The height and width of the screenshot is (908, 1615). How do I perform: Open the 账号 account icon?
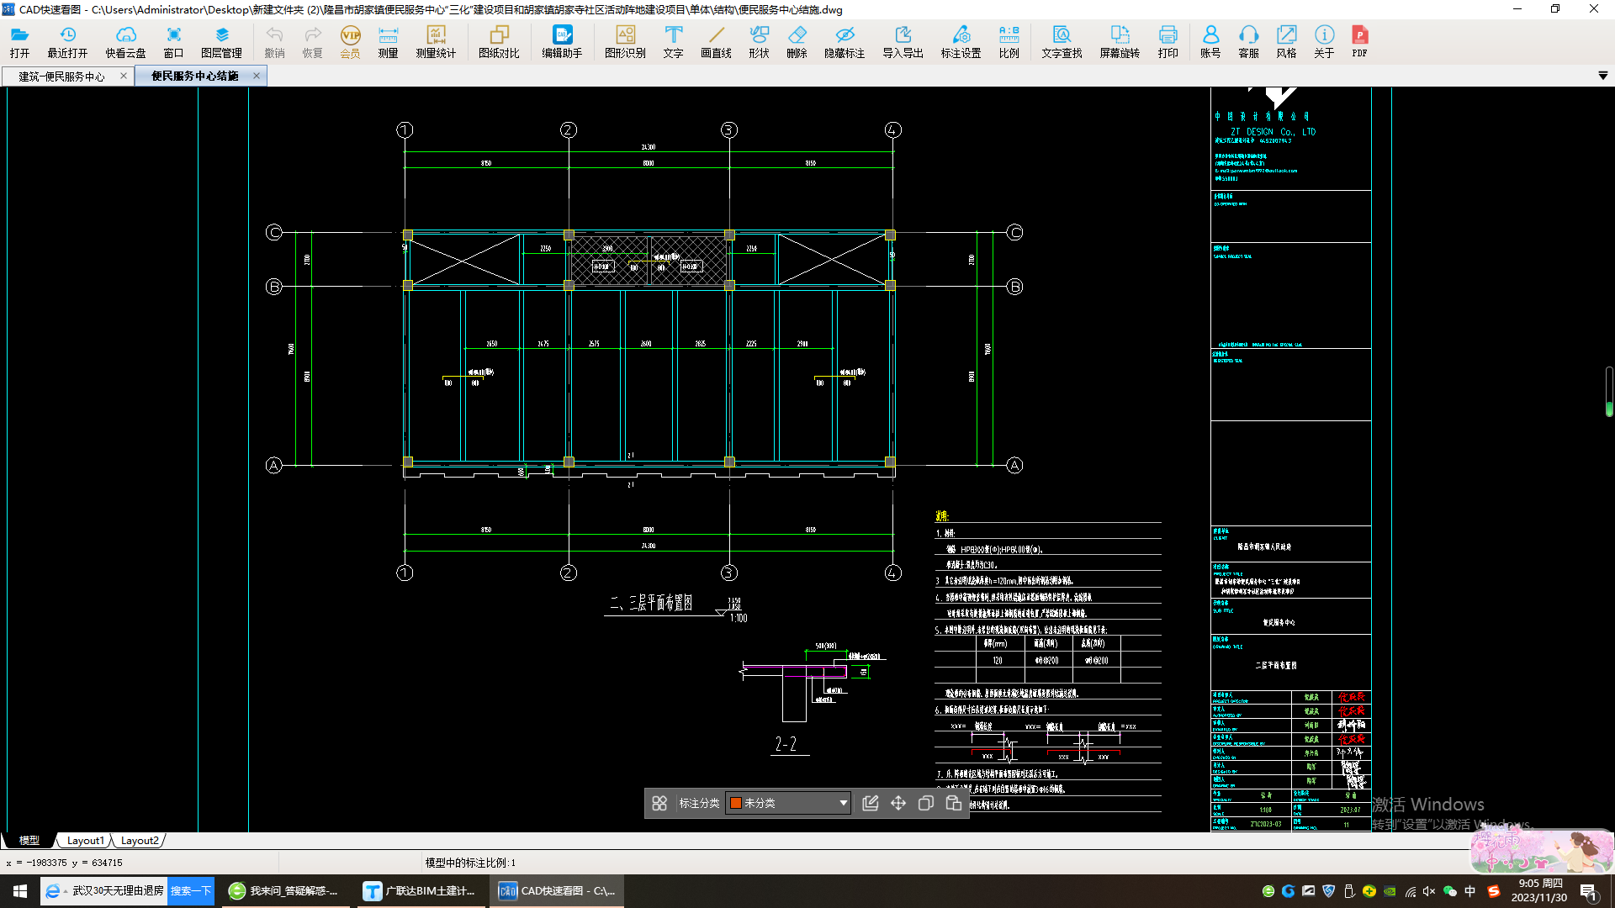[x=1210, y=41]
